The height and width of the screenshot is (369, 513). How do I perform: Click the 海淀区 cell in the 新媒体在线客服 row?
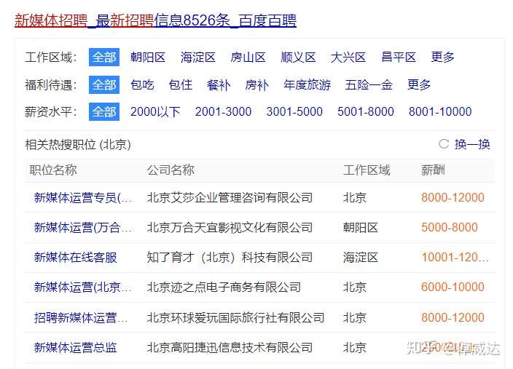pos(361,258)
